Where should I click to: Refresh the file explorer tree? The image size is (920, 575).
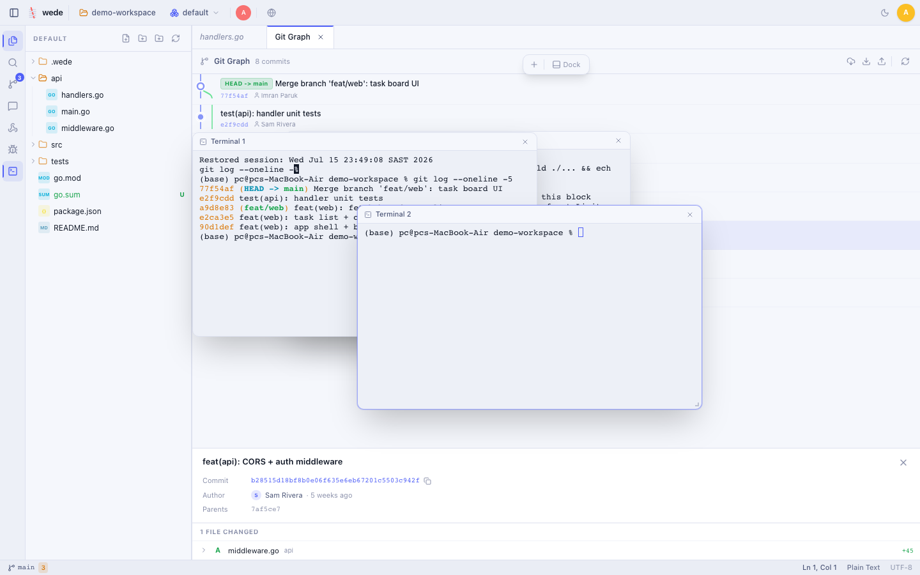pos(176,38)
